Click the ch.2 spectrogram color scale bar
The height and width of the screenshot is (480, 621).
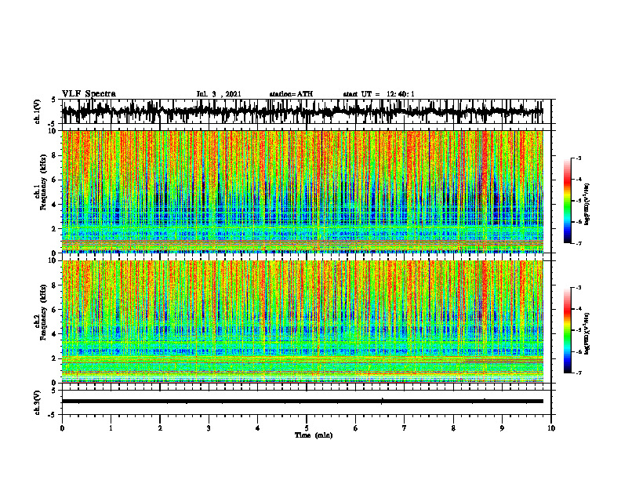point(567,330)
